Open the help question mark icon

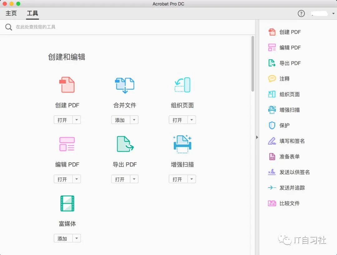pyautogui.click(x=301, y=13)
